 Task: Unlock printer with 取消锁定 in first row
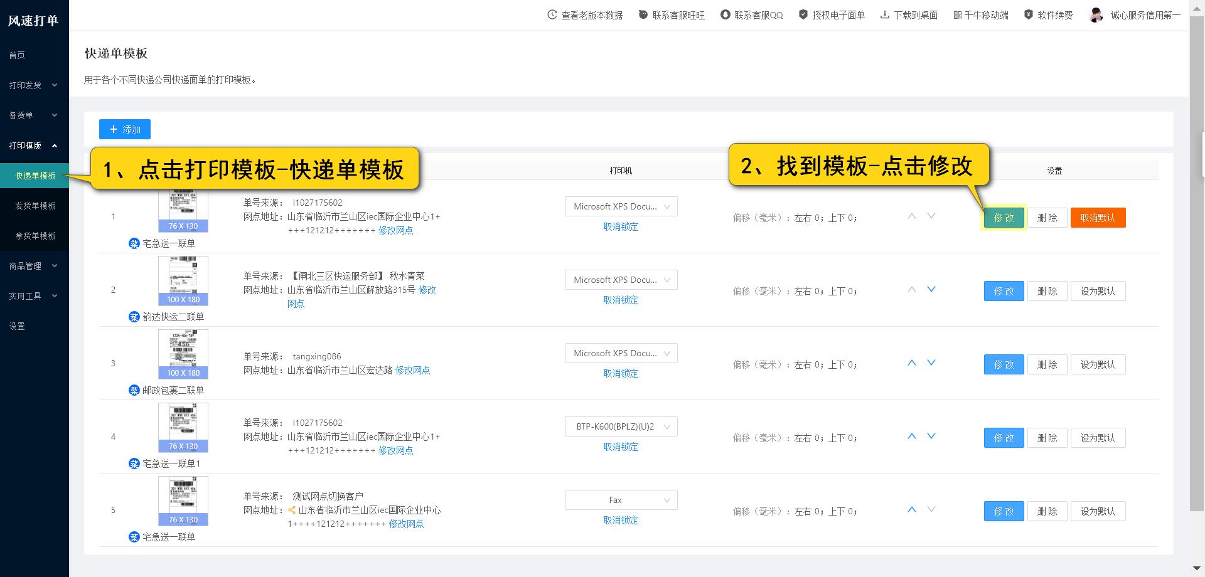tap(620, 226)
